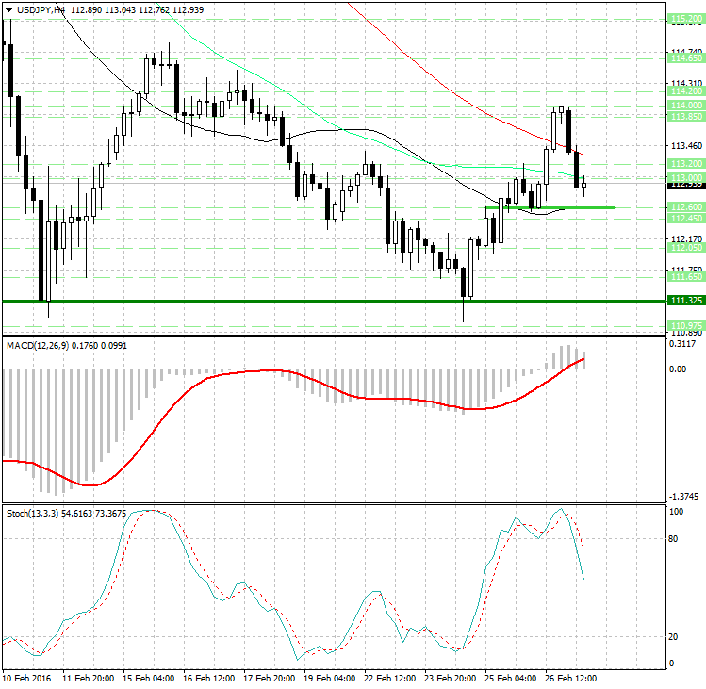Select the 112.600 support level label
This screenshot has width=706, height=689.
(684, 206)
